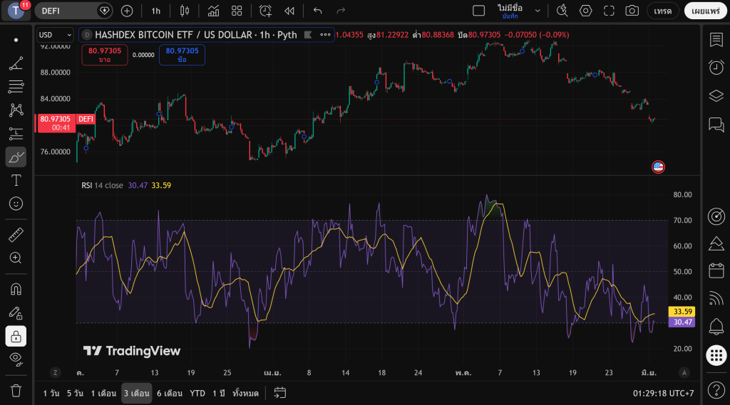730x405 pixels.
Task: Click the RSI 14 close indicator label
Action: (x=102, y=186)
